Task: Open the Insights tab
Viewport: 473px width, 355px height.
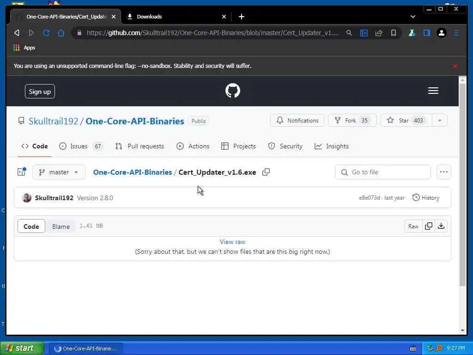Action: point(332,146)
